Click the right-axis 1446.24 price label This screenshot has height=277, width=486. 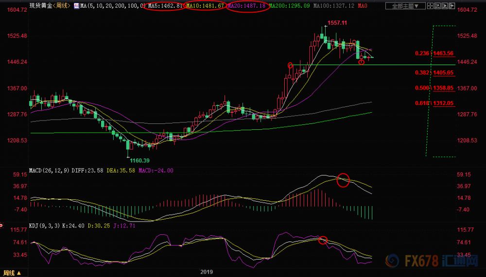tap(467, 62)
